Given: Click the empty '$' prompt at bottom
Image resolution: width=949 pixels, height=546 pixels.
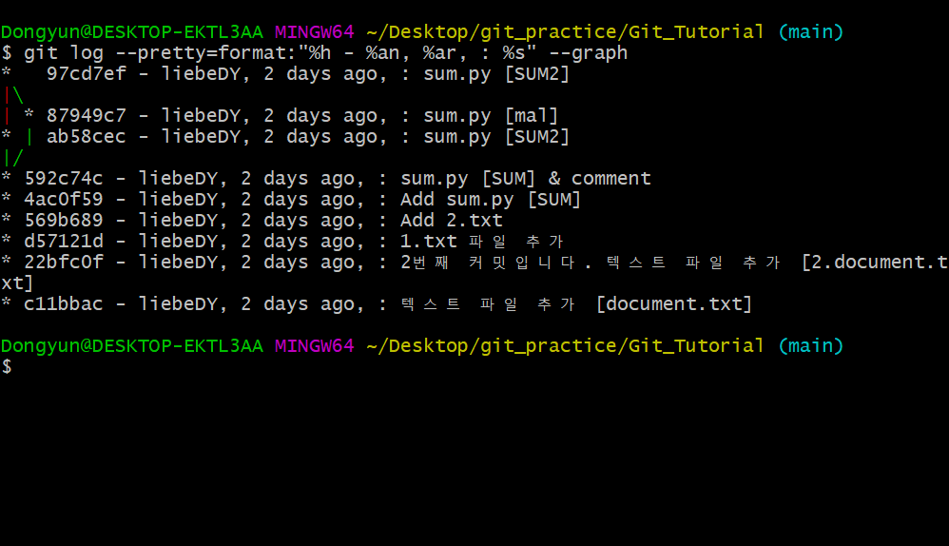Looking at the screenshot, I should [7, 367].
